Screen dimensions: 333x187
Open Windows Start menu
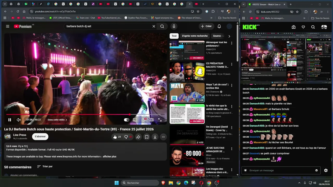[x=117, y=183]
